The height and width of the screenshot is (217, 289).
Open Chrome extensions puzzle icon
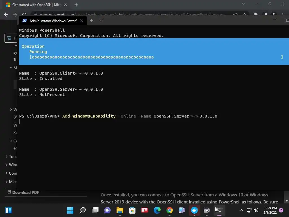256,14
